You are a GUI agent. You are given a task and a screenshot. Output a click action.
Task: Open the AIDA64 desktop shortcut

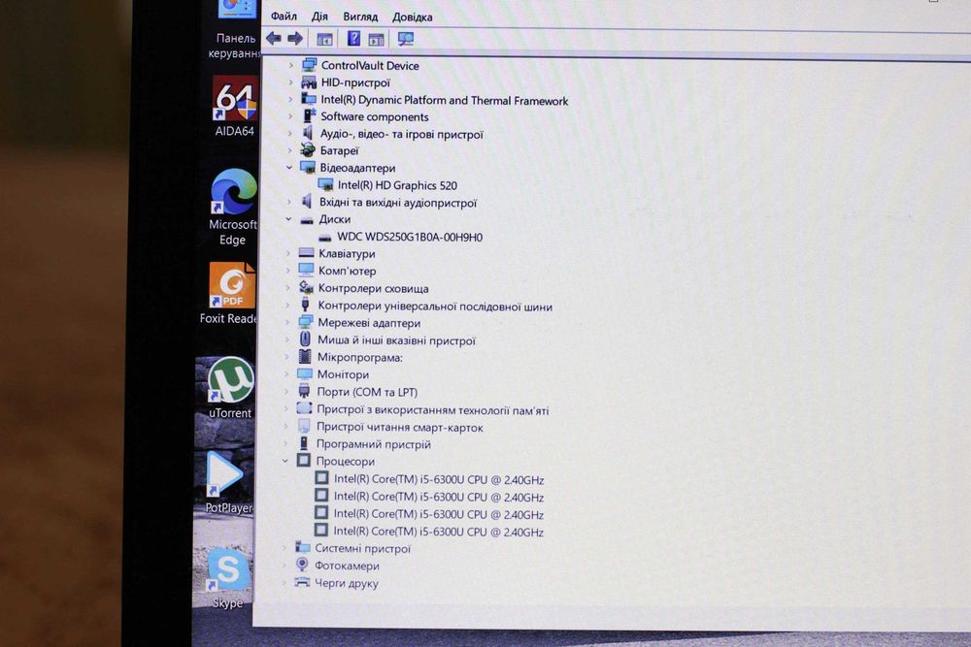pos(235,106)
